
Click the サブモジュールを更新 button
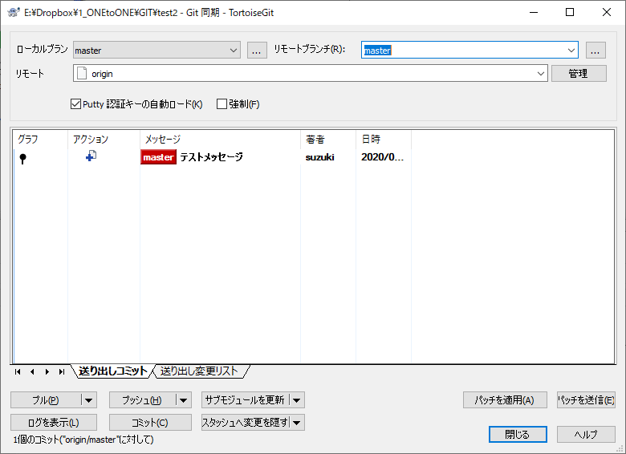click(x=245, y=400)
